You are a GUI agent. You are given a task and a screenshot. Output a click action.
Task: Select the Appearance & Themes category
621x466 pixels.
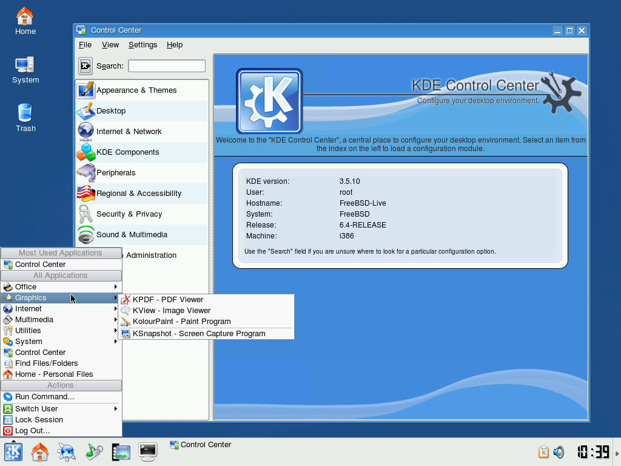[x=136, y=90]
